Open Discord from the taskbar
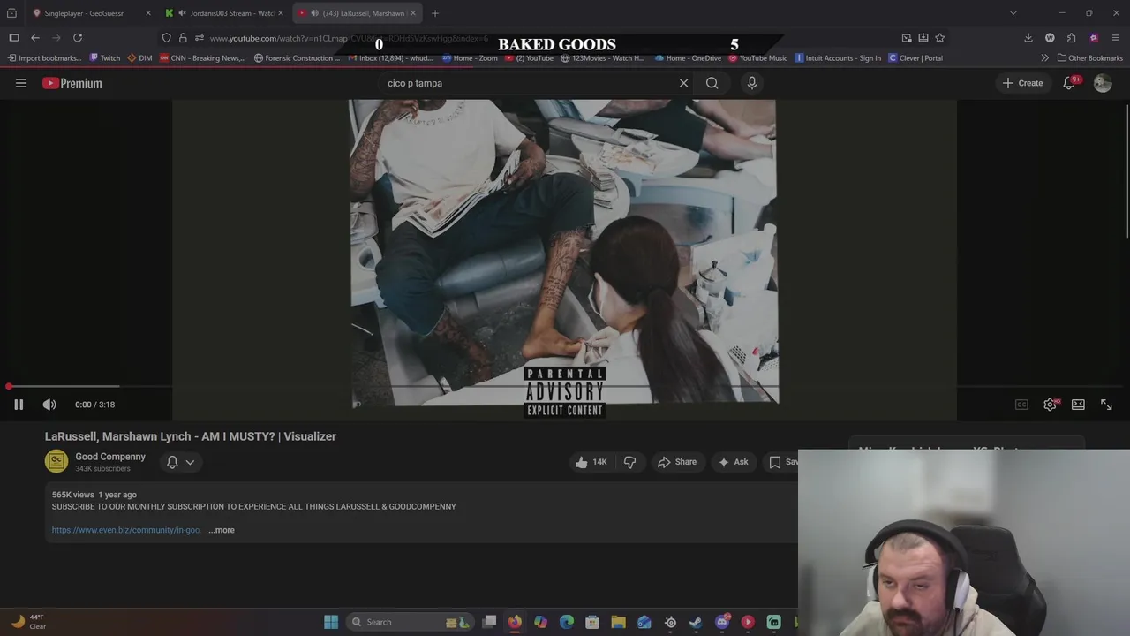The width and height of the screenshot is (1130, 636). 722,622
